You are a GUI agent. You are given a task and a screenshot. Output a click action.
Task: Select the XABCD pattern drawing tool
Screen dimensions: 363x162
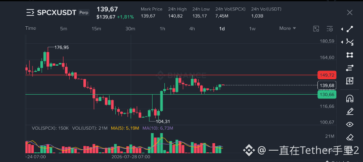tap(349, 42)
